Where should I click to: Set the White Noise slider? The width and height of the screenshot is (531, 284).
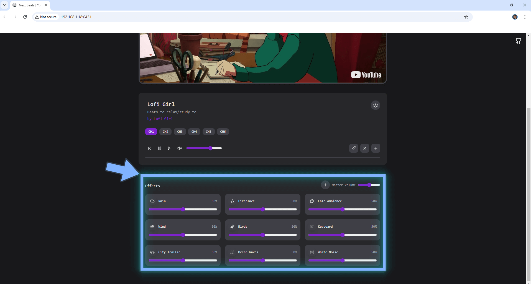pos(343,260)
